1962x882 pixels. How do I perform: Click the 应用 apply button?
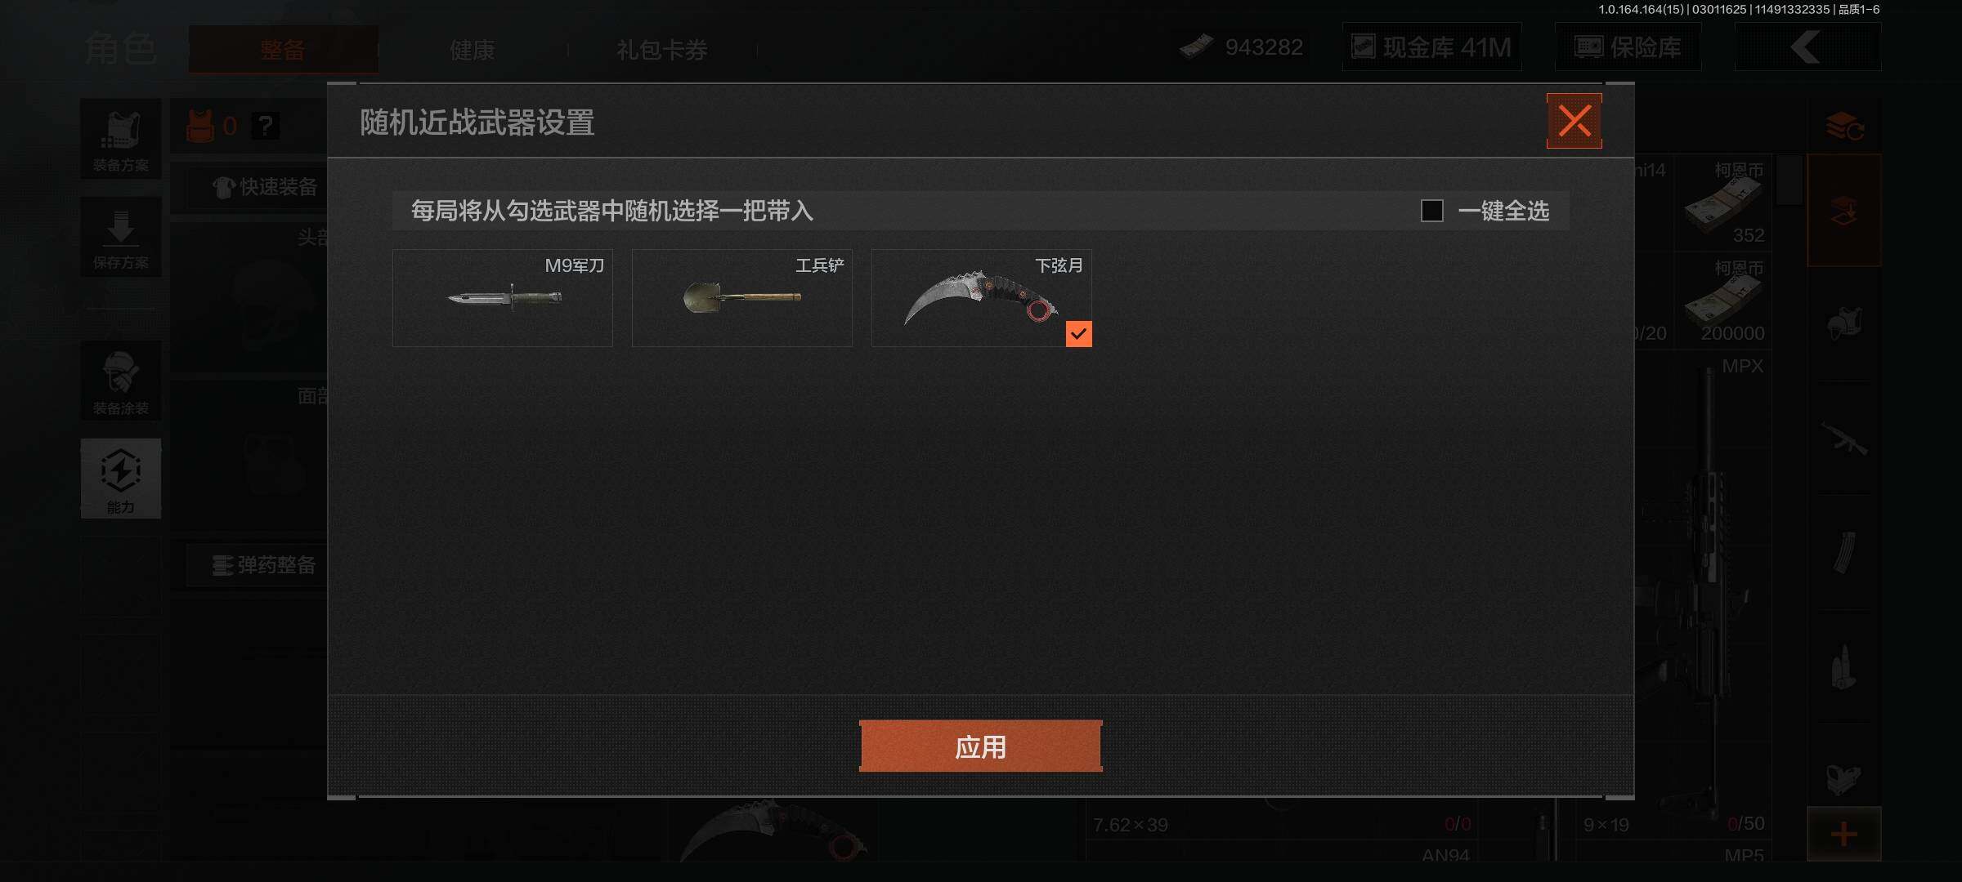(x=980, y=746)
